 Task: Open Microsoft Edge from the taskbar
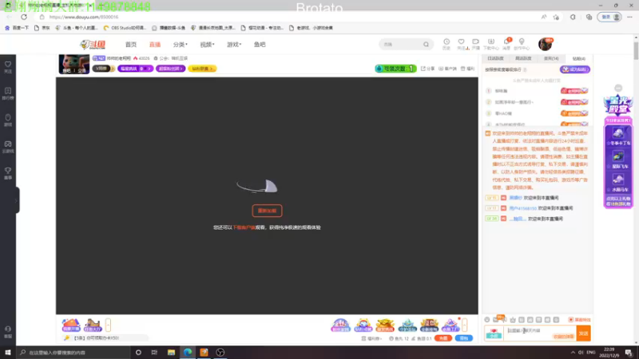(x=188, y=353)
